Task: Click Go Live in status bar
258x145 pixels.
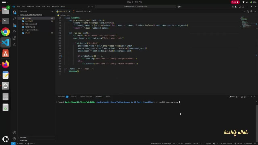Action: point(238,143)
